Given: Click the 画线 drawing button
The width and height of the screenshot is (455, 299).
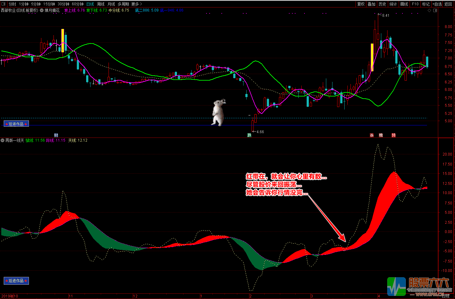Looking at the screenshot, I should (x=404, y=4).
